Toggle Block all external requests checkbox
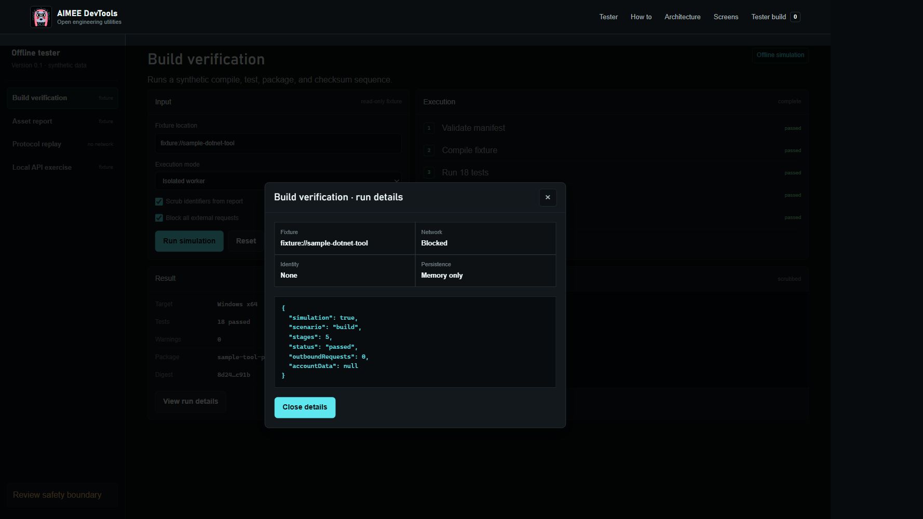This screenshot has height=519, width=923. coord(159,218)
